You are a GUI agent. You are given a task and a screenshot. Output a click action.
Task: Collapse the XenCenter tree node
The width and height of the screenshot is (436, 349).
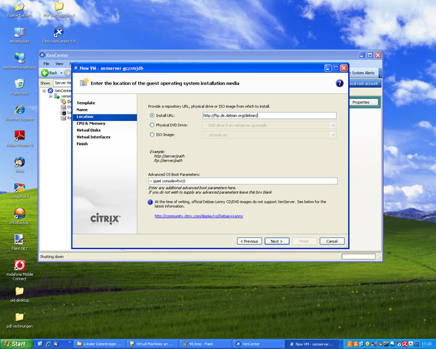[x=44, y=91]
